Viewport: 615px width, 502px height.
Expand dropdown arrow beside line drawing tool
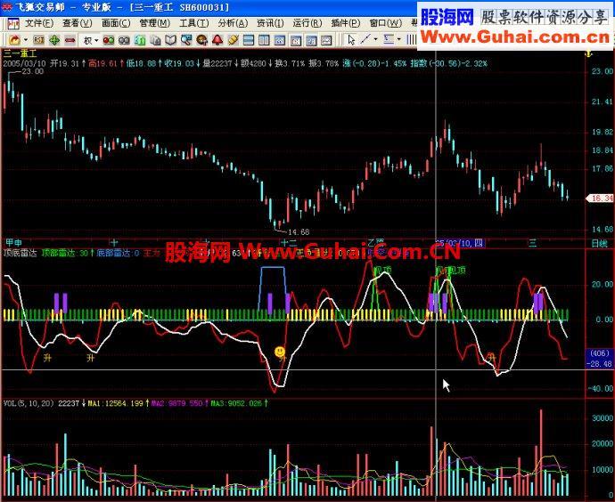(x=375, y=39)
